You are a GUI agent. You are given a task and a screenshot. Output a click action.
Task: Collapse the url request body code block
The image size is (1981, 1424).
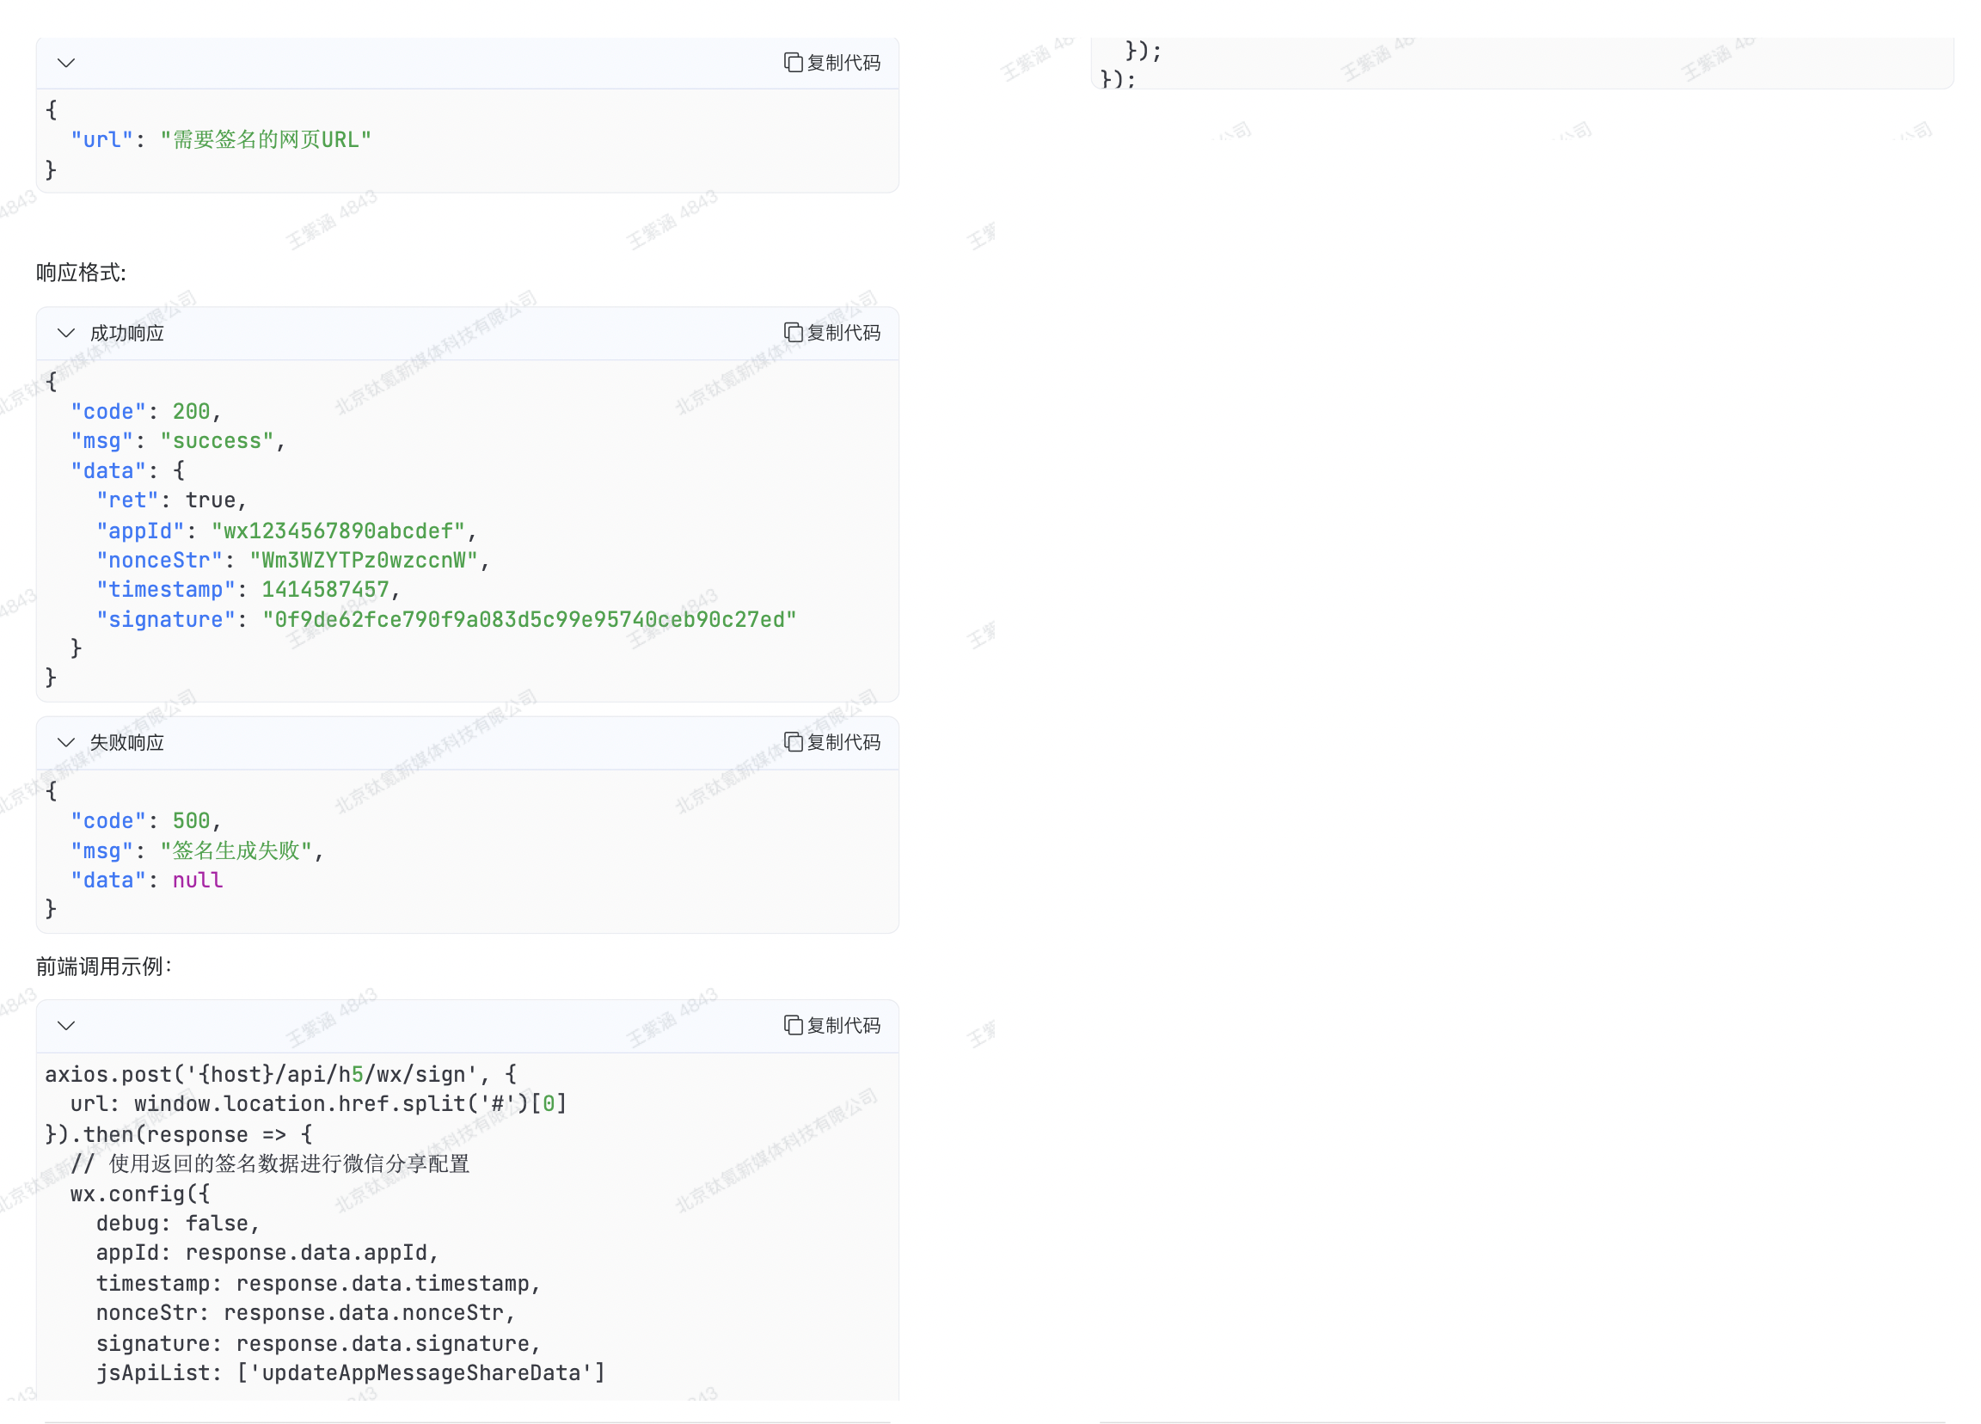[x=66, y=63]
